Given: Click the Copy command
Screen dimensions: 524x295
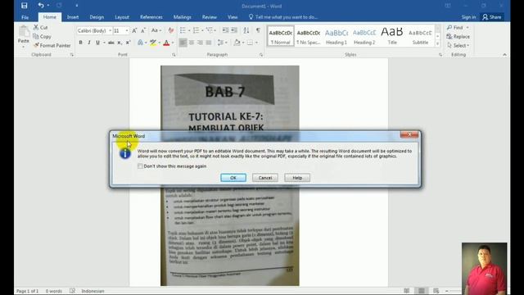Looking at the screenshot, I should (42, 36).
